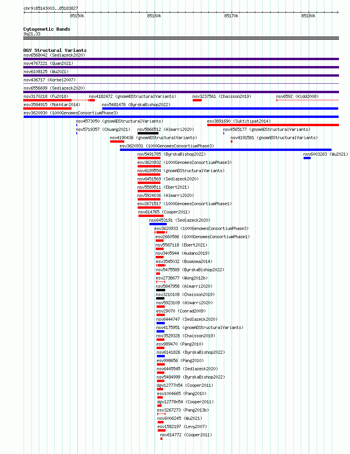Image resolution: width=350 pixels, height=454 pixels.
Task: Click nsv3529328 (Chaisson2019) label
Action: [x=186, y=336]
